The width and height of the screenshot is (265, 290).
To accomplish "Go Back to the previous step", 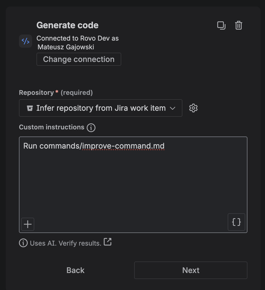I will click(75, 270).
